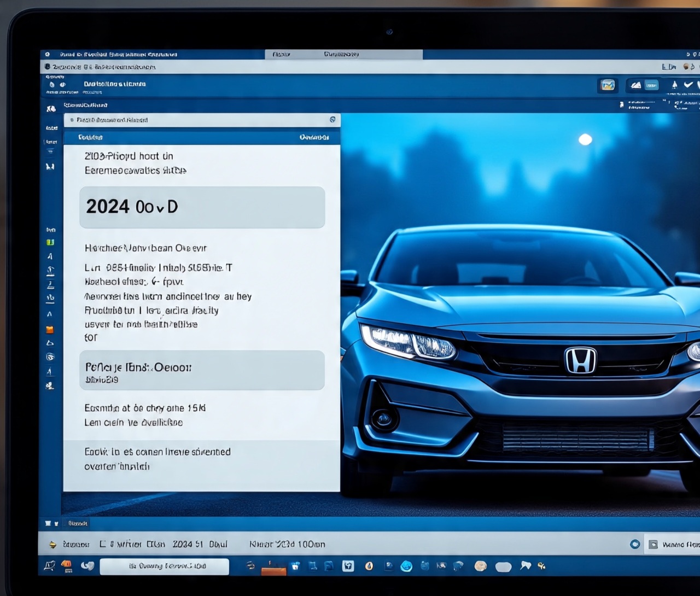
Task: Click the circular icon in panel header
Action: tap(332, 120)
